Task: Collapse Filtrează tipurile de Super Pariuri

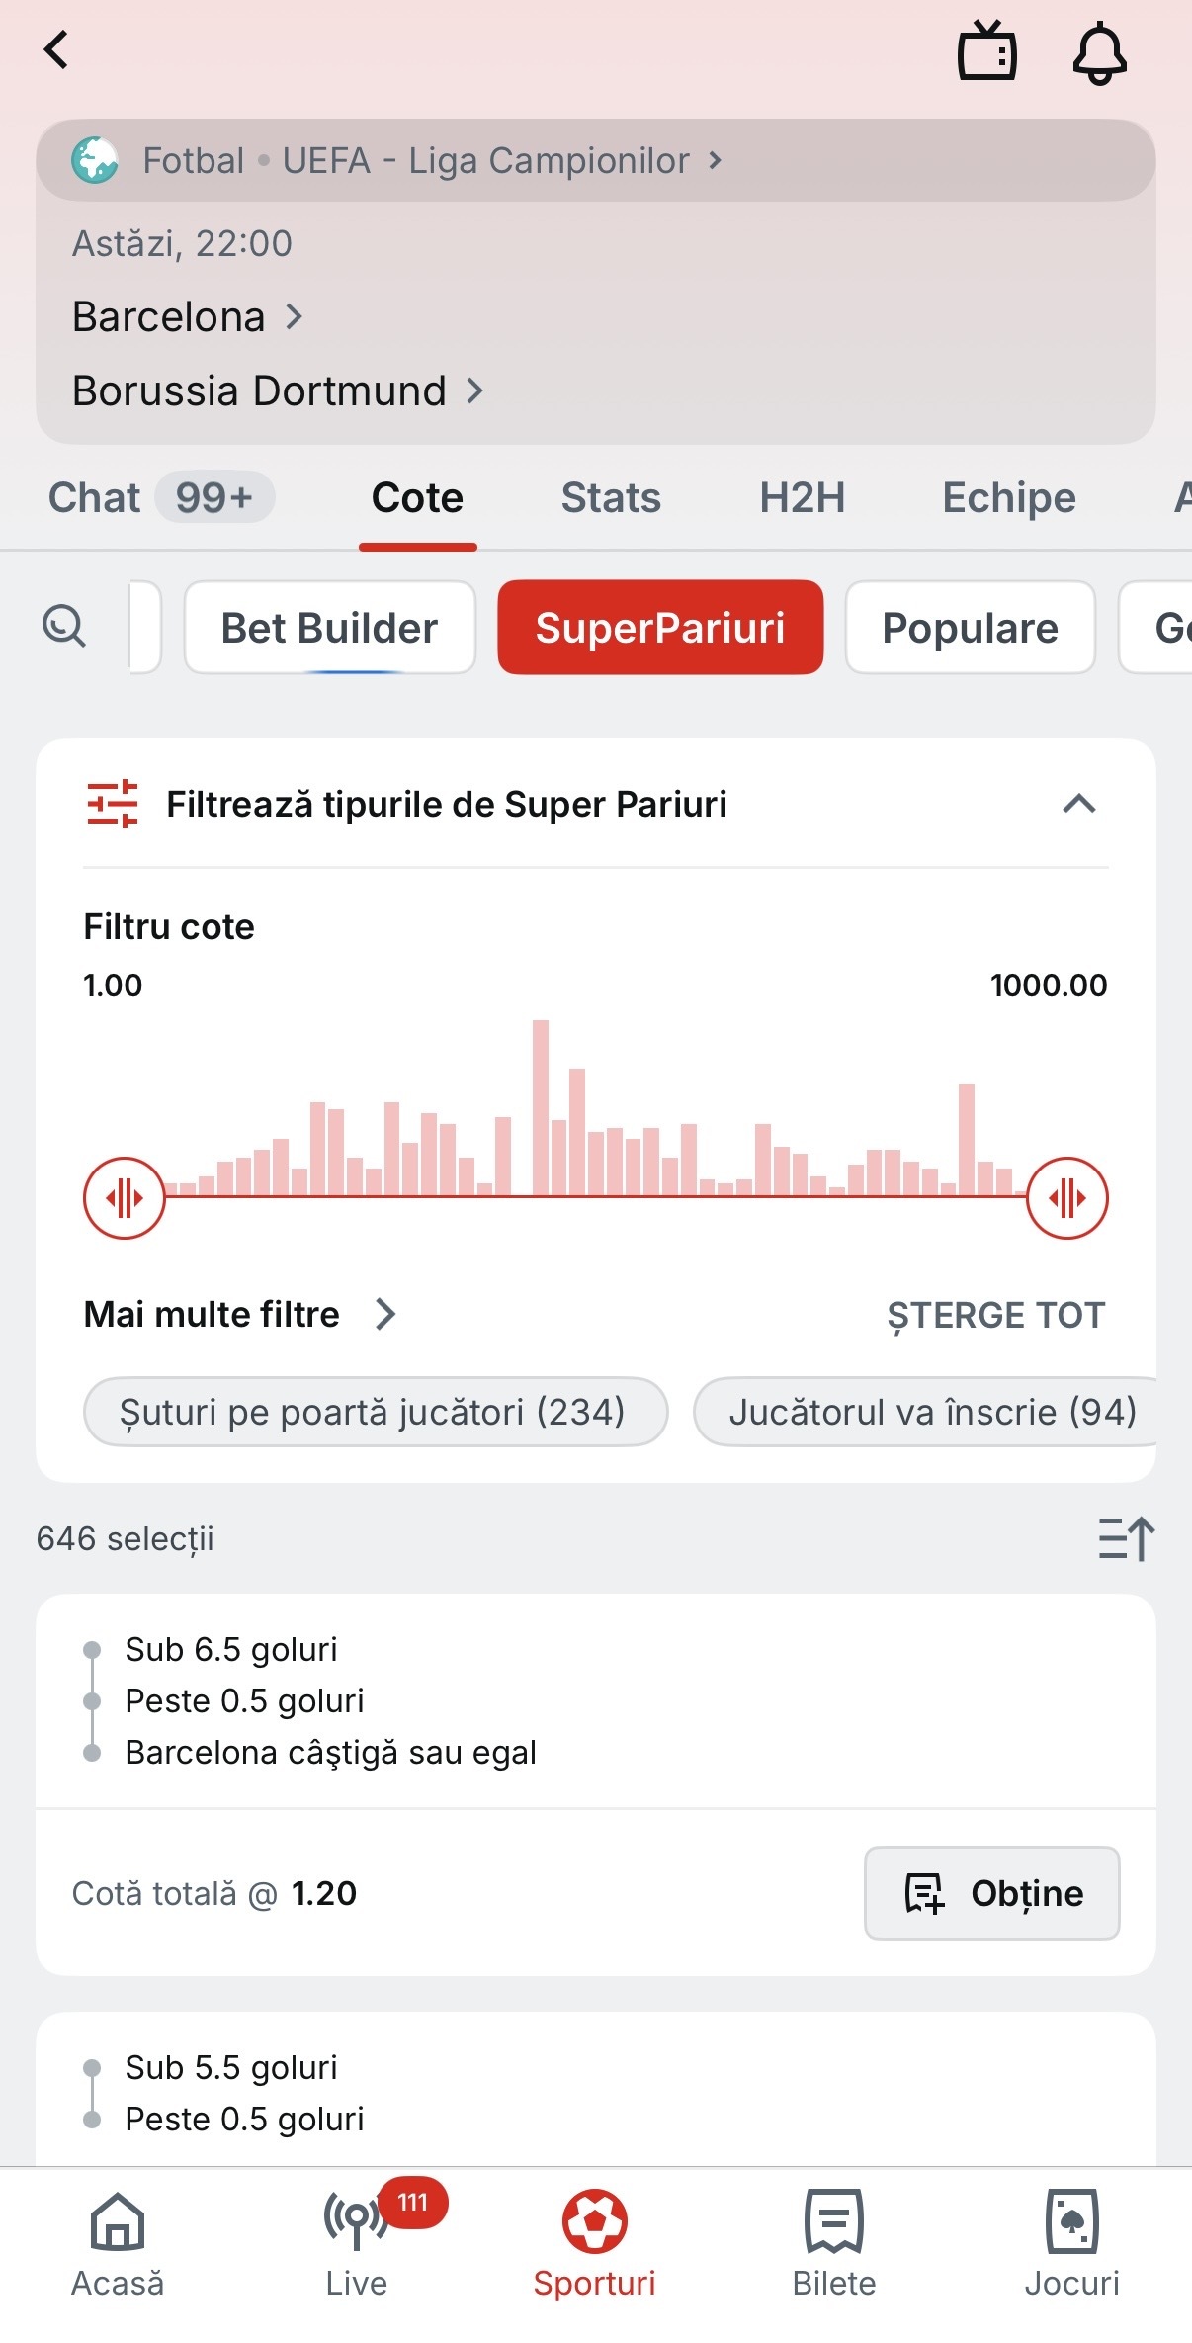Action: coord(1079,804)
